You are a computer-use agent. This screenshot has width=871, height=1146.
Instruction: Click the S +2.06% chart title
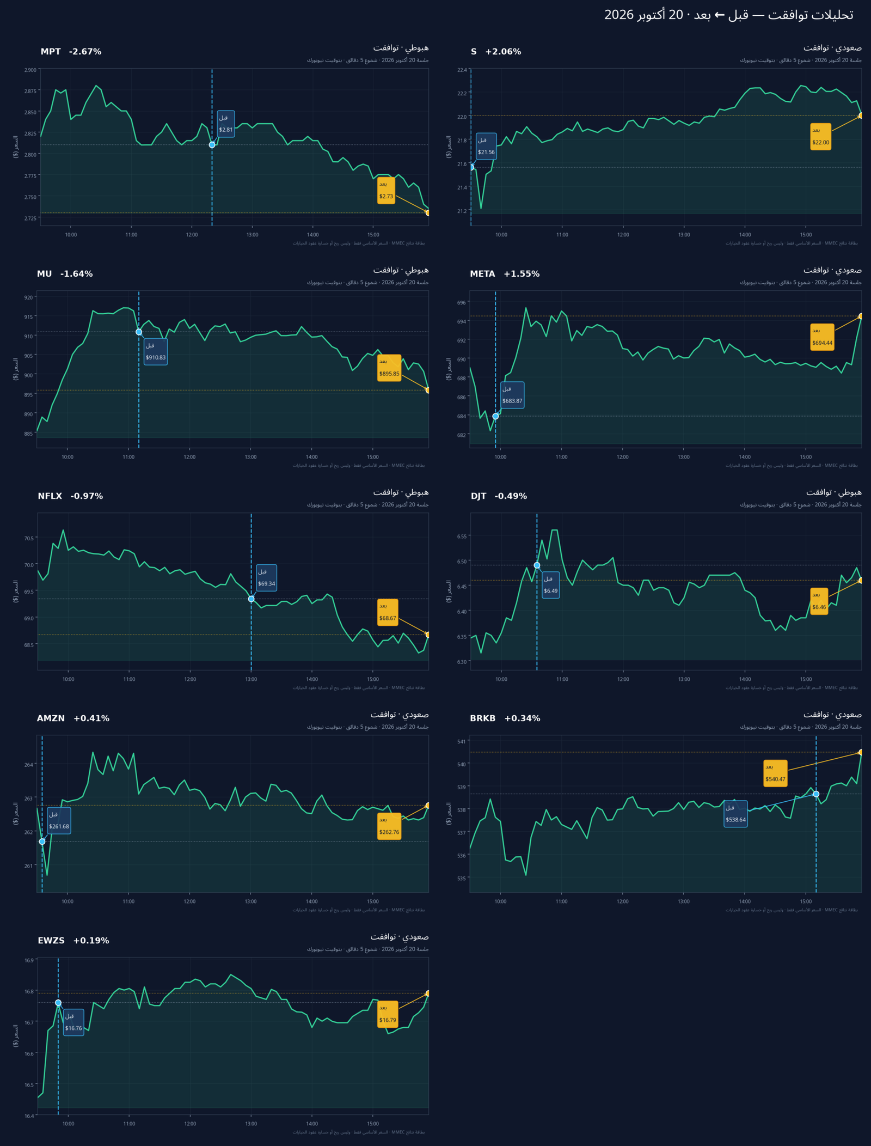496,52
